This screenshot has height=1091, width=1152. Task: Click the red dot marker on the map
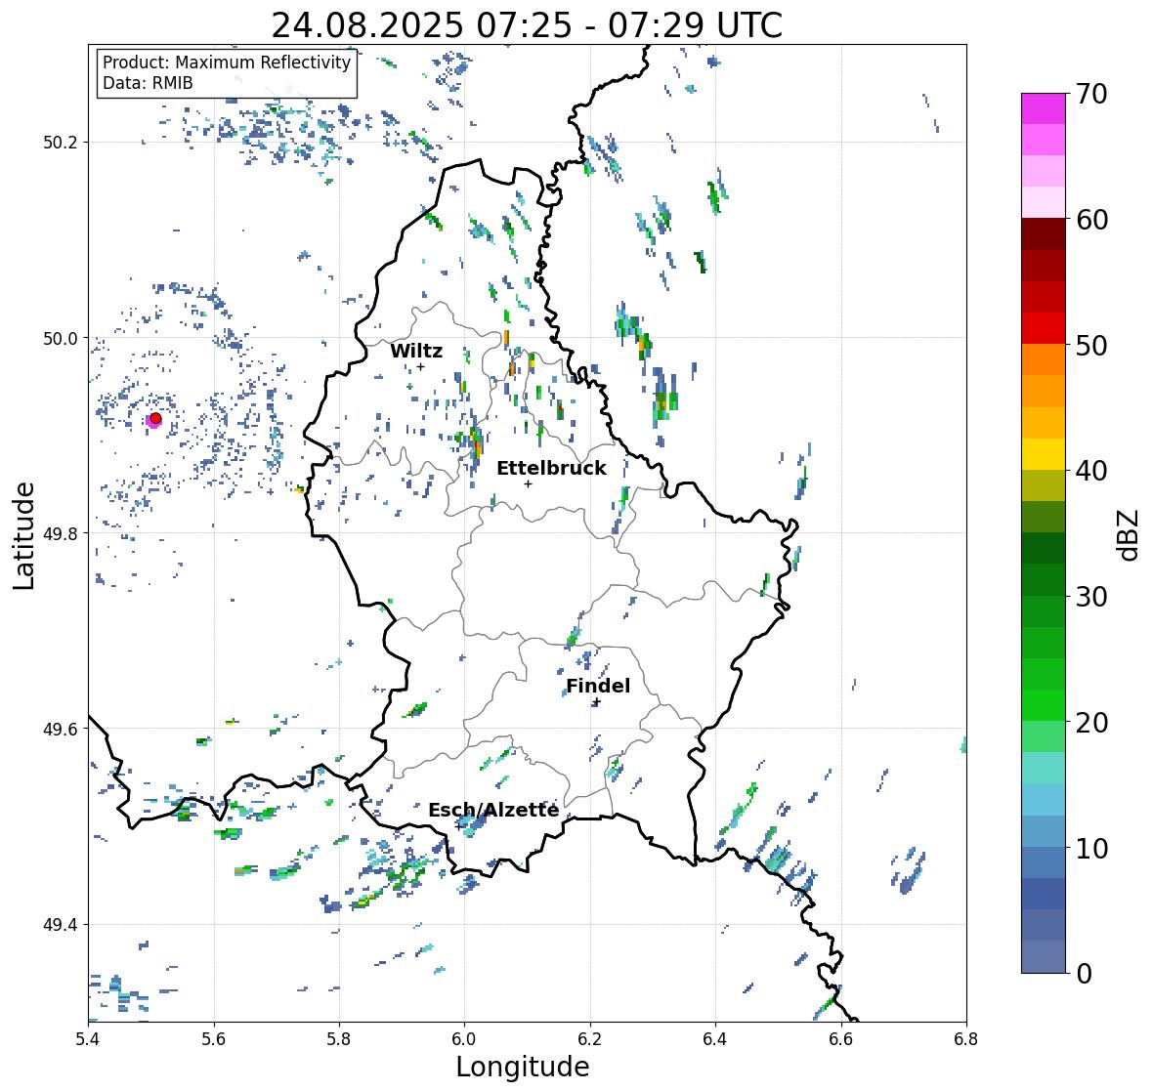[x=155, y=418]
